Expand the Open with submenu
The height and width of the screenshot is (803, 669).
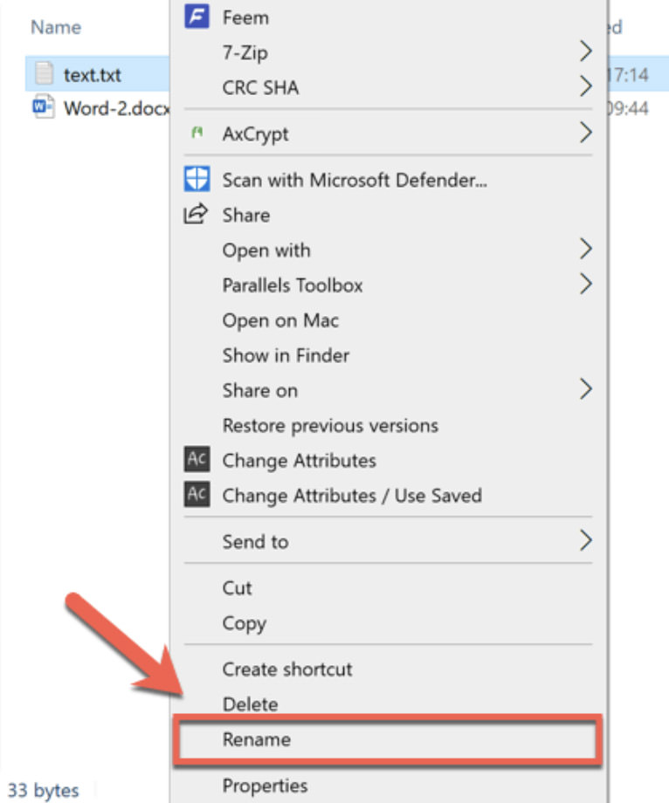click(x=585, y=251)
